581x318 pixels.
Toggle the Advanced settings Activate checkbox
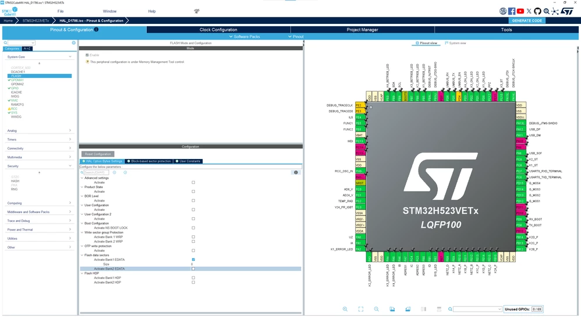coord(193,182)
